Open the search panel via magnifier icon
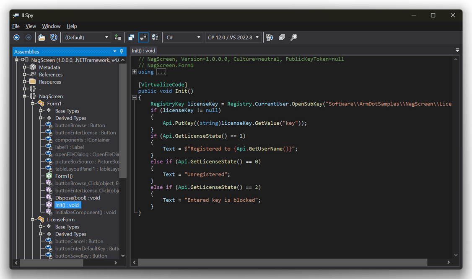The width and height of the screenshot is (472, 279). tap(294, 37)
